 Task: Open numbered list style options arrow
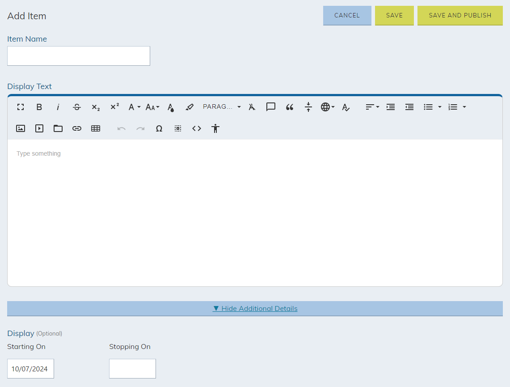pyautogui.click(x=464, y=107)
